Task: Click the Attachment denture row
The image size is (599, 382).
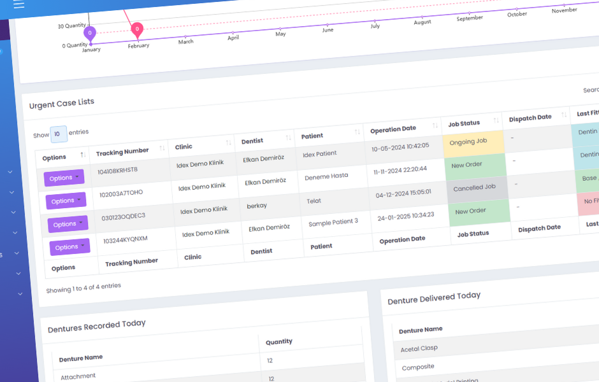Action: tap(78, 377)
